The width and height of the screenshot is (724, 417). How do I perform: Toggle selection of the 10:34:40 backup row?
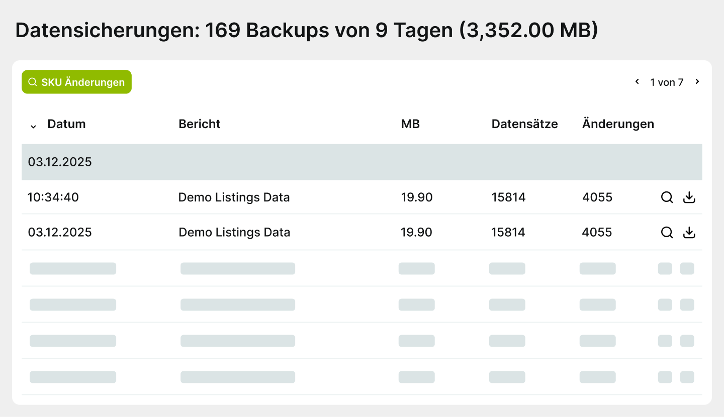(53, 197)
